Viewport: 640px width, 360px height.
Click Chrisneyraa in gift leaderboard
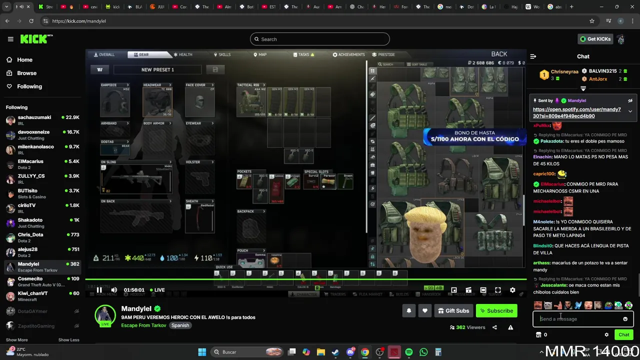coord(564,71)
